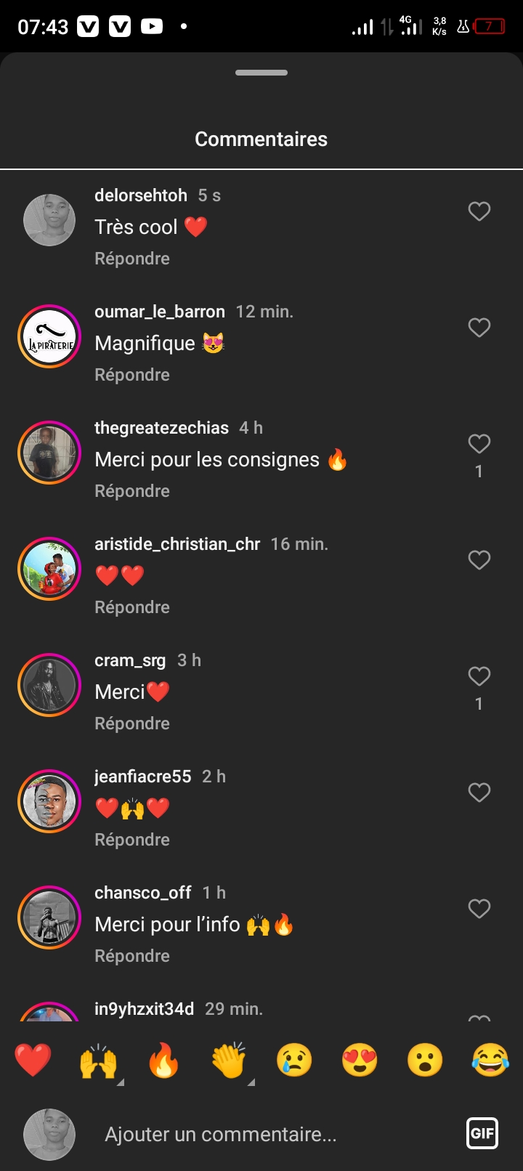Tap the Ajouter un commentaire field

[221, 1134]
